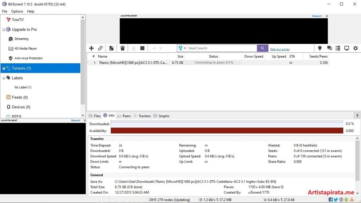Click the lightbulb icon in the toolbar
This screenshot has height=203, width=361.
coord(320,48)
